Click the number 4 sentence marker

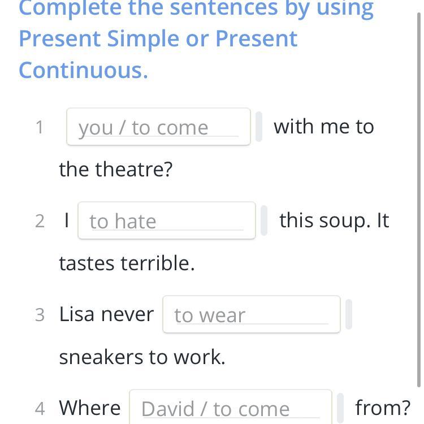pyautogui.click(x=40, y=408)
